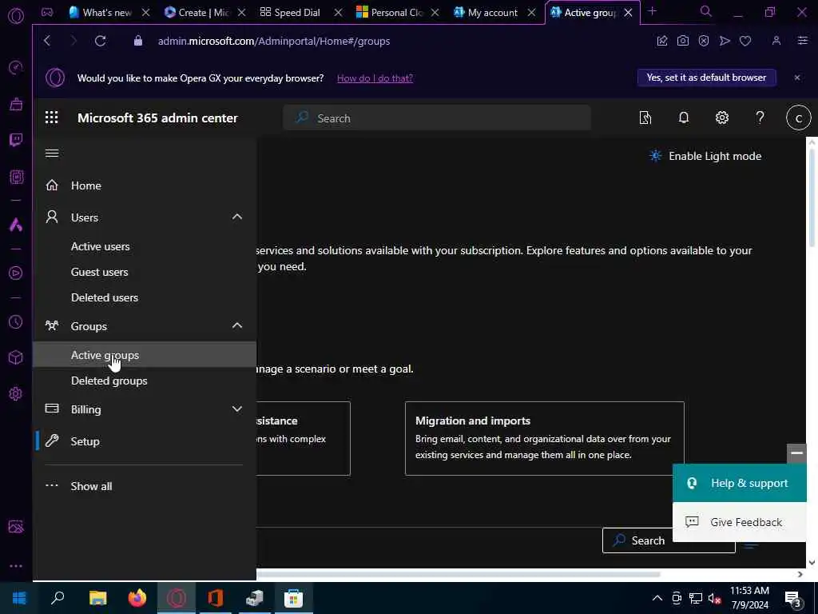This screenshot has height=614, width=818.
Task: Add page to bookmarks heart icon
Action: (745, 41)
